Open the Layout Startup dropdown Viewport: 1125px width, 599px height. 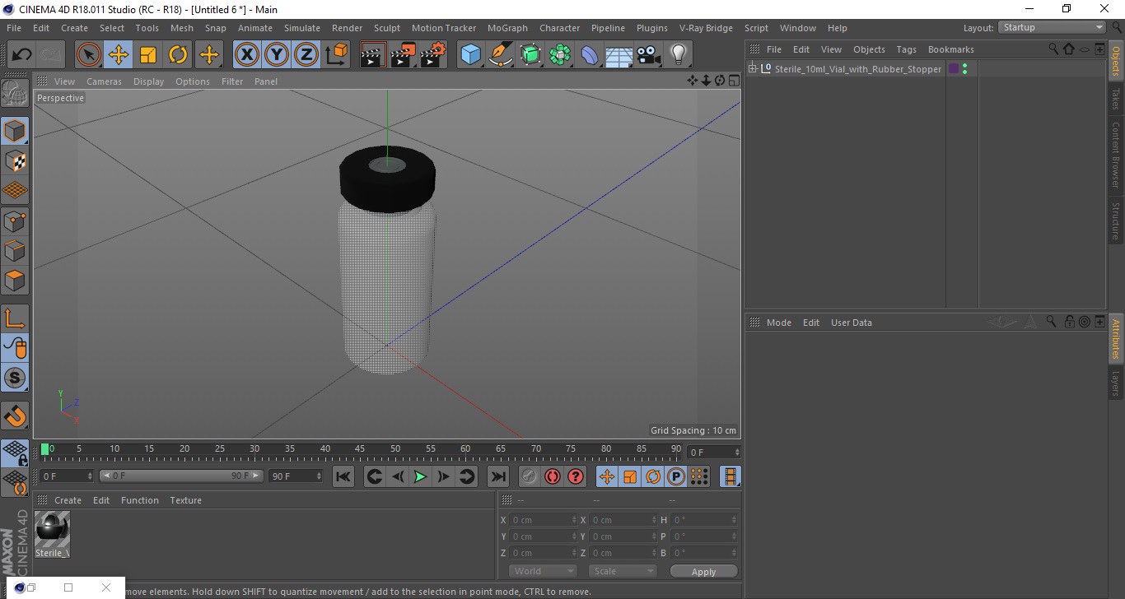point(1053,27)
